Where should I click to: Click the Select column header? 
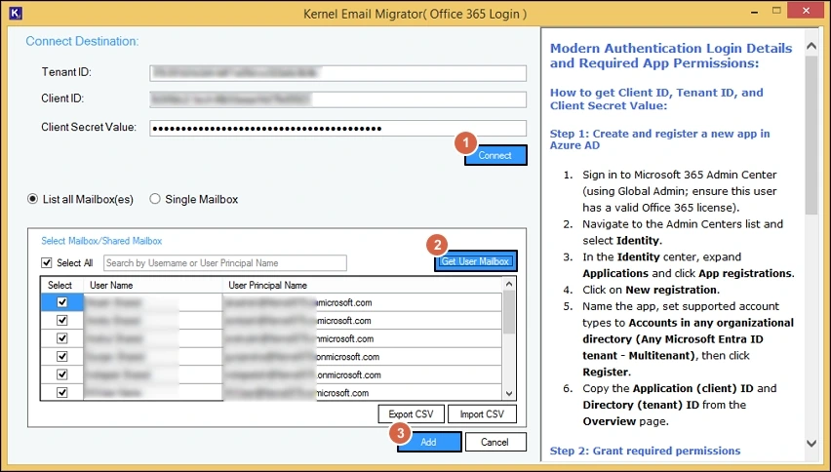tap(59, 285)
